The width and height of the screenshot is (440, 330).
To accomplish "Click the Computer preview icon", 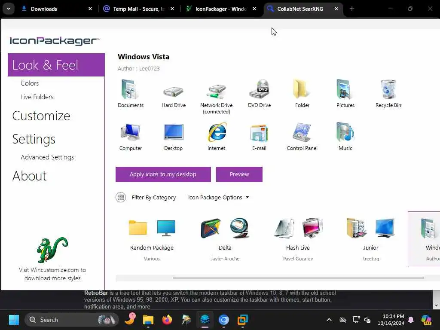I will pyautogui.click(x=131, y=132).
